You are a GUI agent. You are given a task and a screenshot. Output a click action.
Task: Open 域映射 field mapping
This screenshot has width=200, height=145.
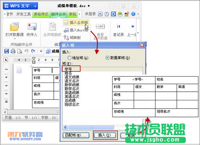pyautogui.click(x=72, y=37)
